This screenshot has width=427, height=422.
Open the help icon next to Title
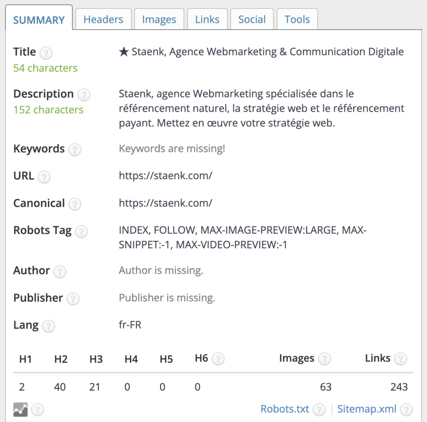46,53
